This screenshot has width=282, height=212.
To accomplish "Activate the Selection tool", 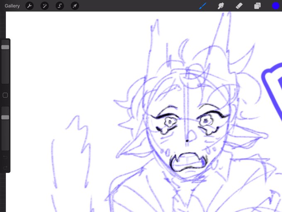I will click(60, 6).
